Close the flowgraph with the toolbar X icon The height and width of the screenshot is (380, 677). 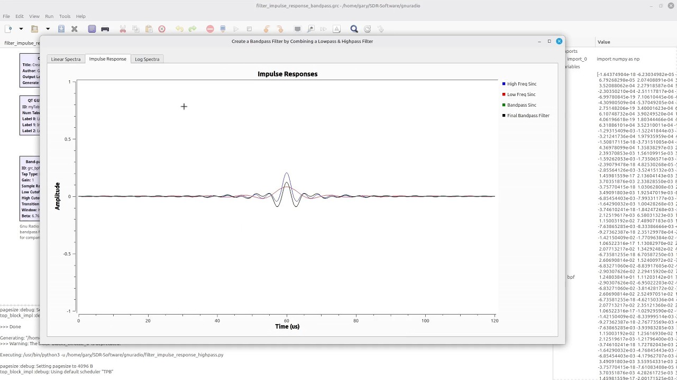(75, 29)
